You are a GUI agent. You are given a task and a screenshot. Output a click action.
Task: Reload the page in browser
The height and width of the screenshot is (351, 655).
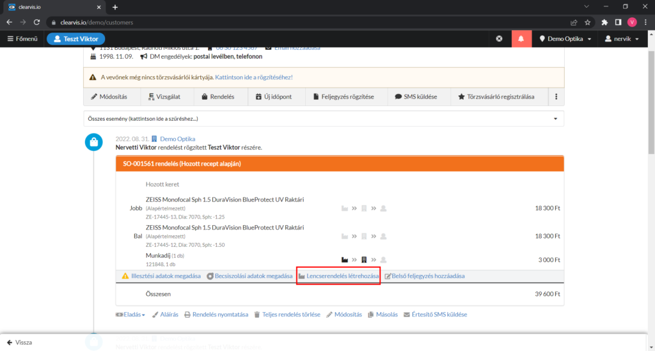37,22
